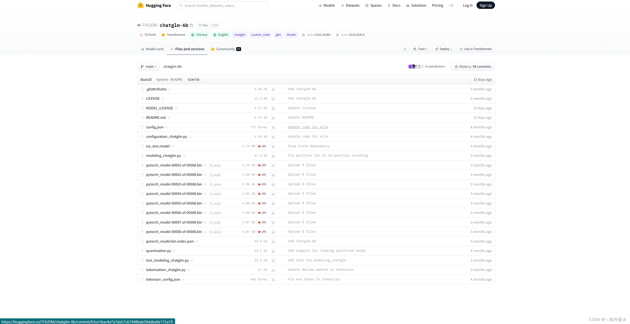Click the search models input field

tap(222, 5)
